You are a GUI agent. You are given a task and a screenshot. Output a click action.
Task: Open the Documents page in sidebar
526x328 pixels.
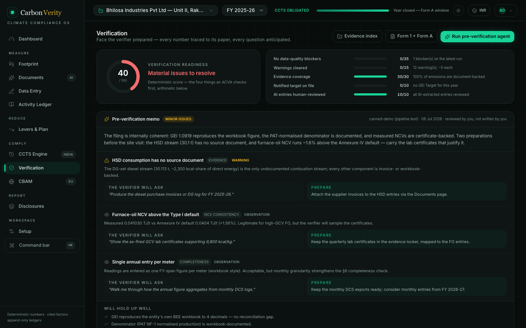point(42,78)
